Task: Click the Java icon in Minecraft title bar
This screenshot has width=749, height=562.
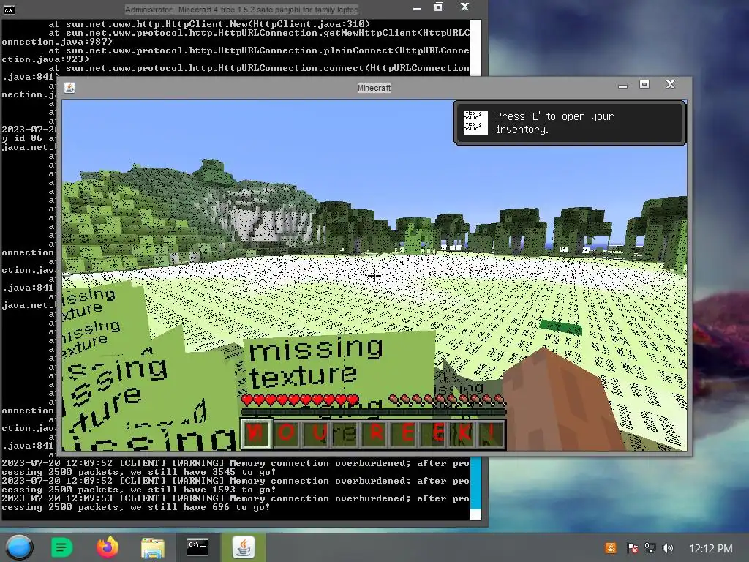Action: 69,88
